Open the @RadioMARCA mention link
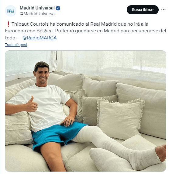 click(x=40, y=38)
